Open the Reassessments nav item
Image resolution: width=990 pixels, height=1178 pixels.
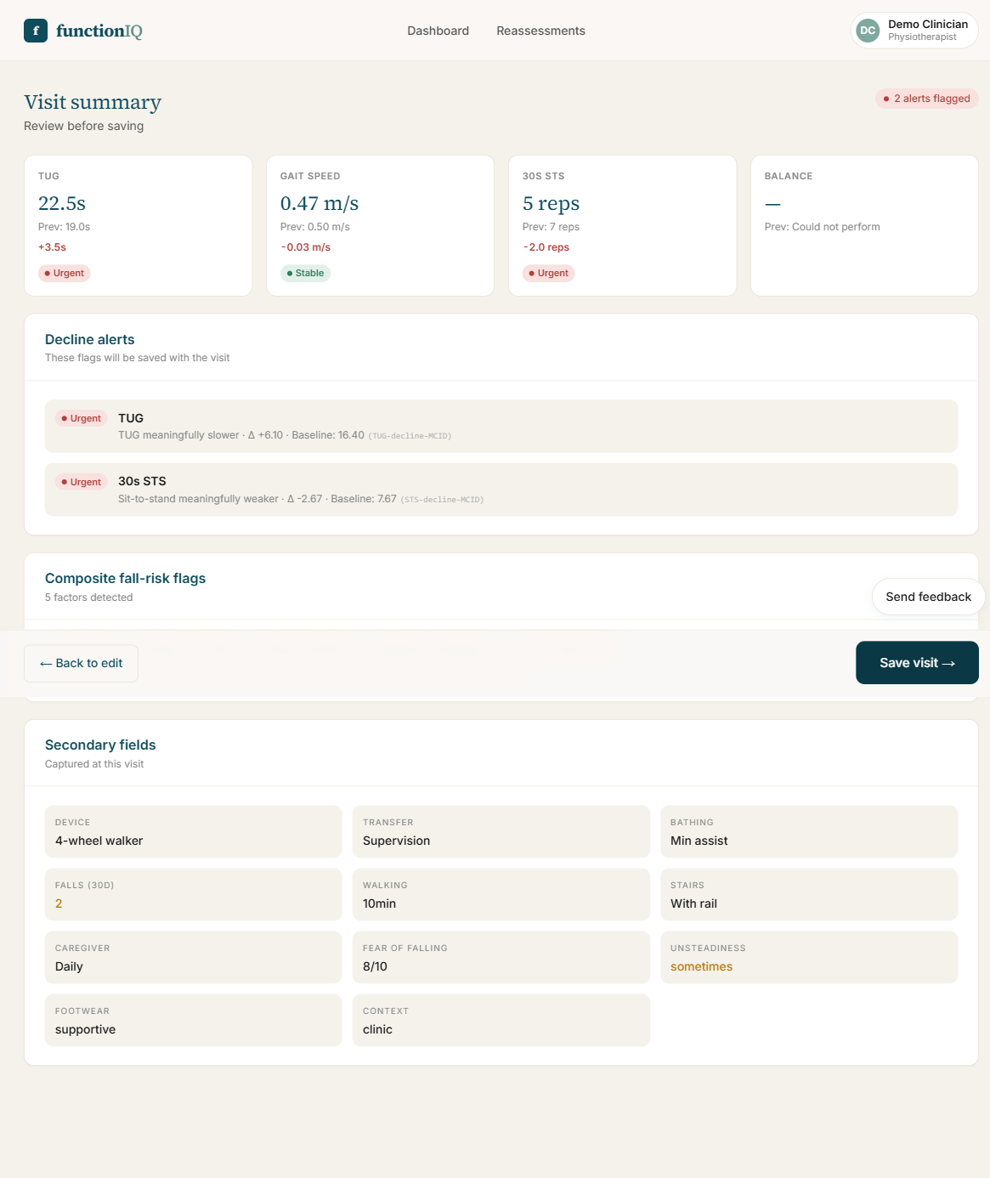click(540, 31)
